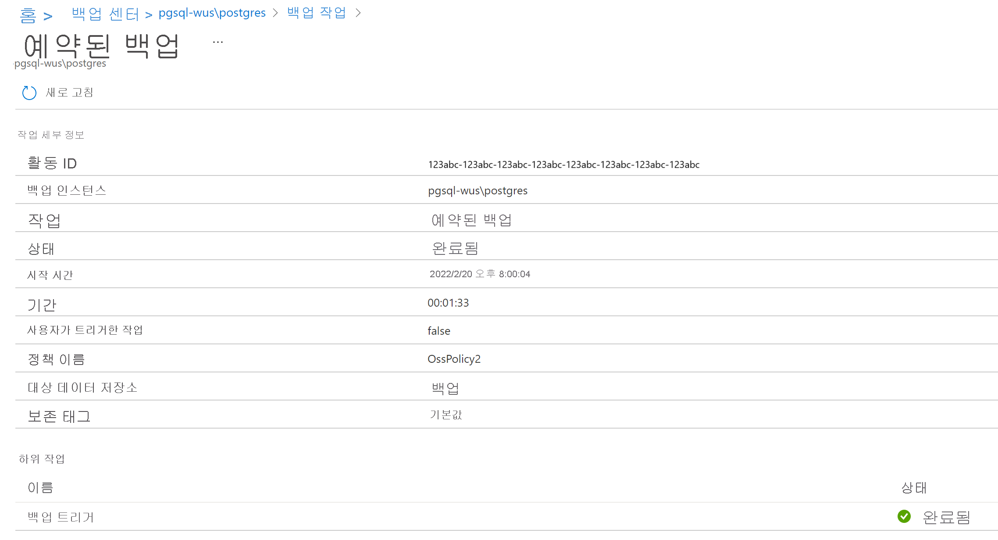The image size is (998, 540).
Task: Open 백업 작업 breadcrumb link
Action: click(x=317, y=12)
